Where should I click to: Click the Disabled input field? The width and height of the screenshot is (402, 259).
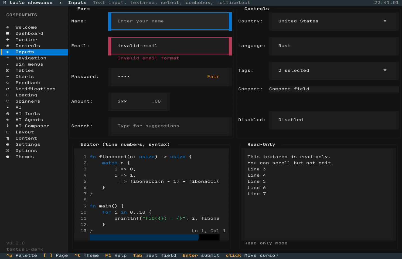click(334, 120)
